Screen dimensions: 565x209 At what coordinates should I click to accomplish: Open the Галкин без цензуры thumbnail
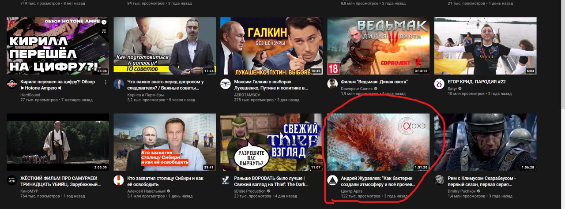coord(271,46)
